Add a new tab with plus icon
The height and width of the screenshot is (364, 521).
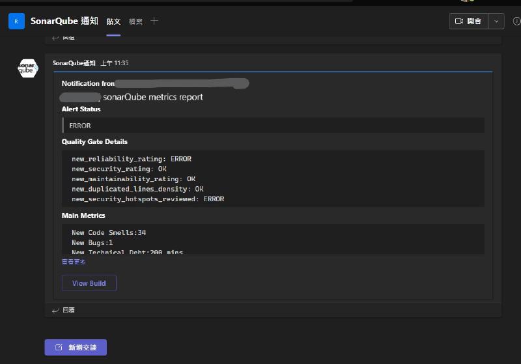pos(154,21)
